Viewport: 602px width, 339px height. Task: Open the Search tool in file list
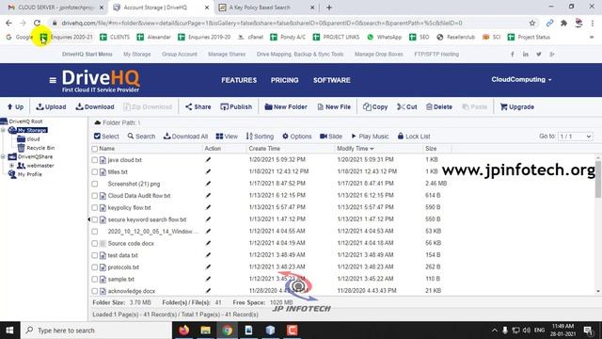141,136
